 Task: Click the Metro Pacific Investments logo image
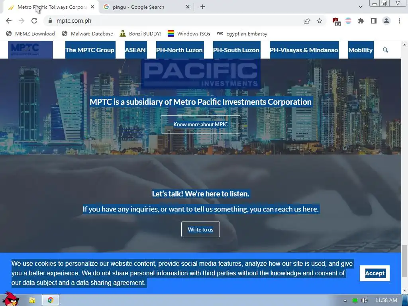tap(201, 74)
